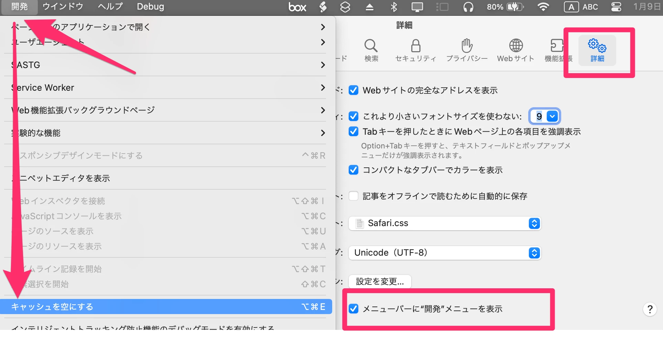The width and height of the screenshot is (663, 345).
Task: Click the headphones icon in menu bar
Action: [468, 7]
